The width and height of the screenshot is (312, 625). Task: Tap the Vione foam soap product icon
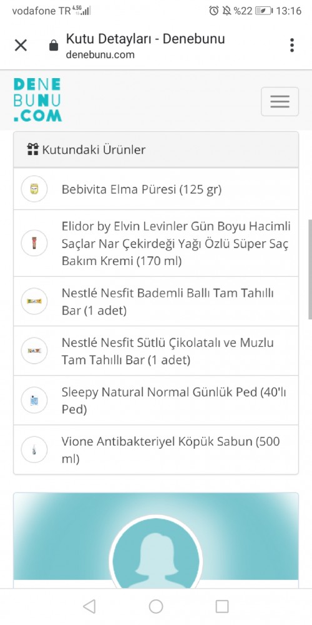[x=34, y=449]
